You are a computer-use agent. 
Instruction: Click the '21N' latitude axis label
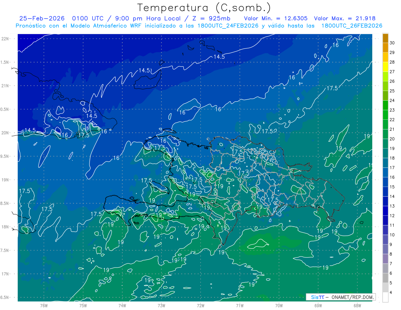point(6,86)
